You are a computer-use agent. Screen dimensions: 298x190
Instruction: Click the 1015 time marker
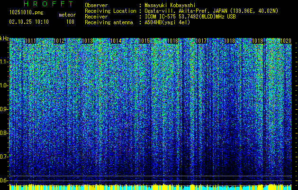tap(144, 41)
